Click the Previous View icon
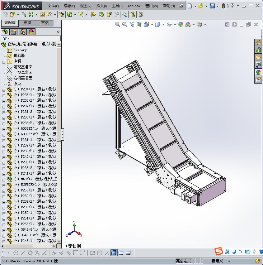The image size is (263, 265). click(132, 25)
